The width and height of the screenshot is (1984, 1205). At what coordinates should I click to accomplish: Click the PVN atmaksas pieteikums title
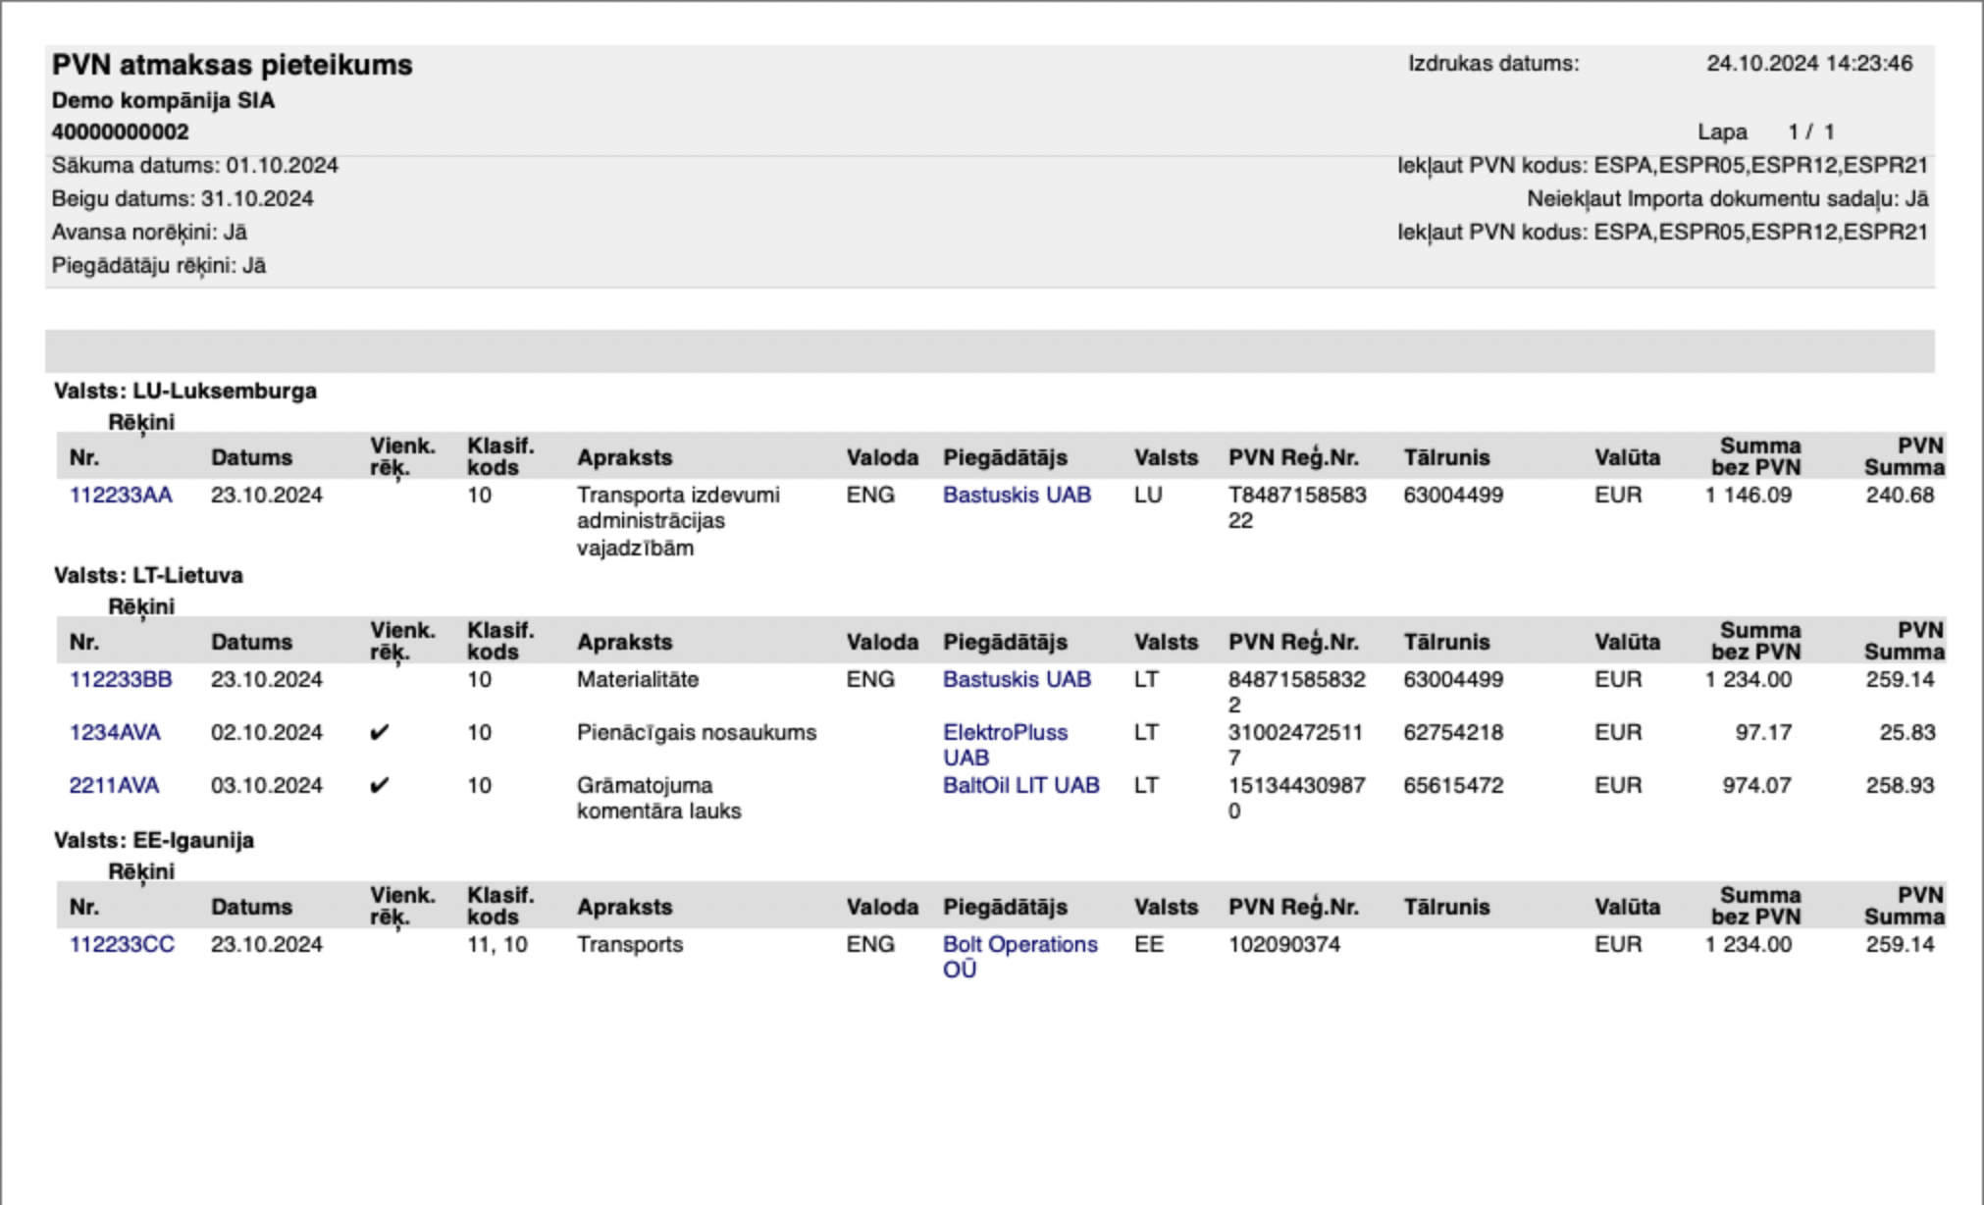coord(233,66)
